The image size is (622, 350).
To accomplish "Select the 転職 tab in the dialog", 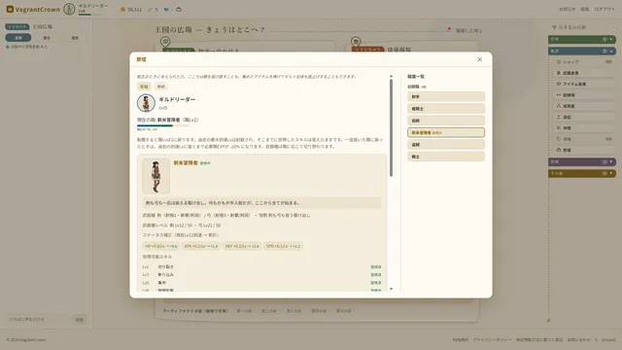I will pyautogui.click(x=144, y=87).
